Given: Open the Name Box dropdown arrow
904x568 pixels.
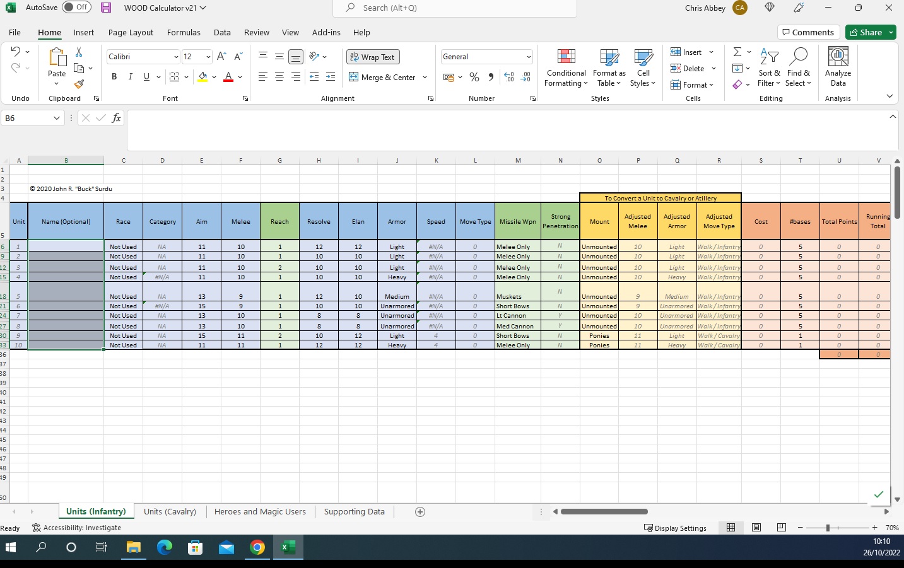Looking at the screenshot, I should point(57,118).
